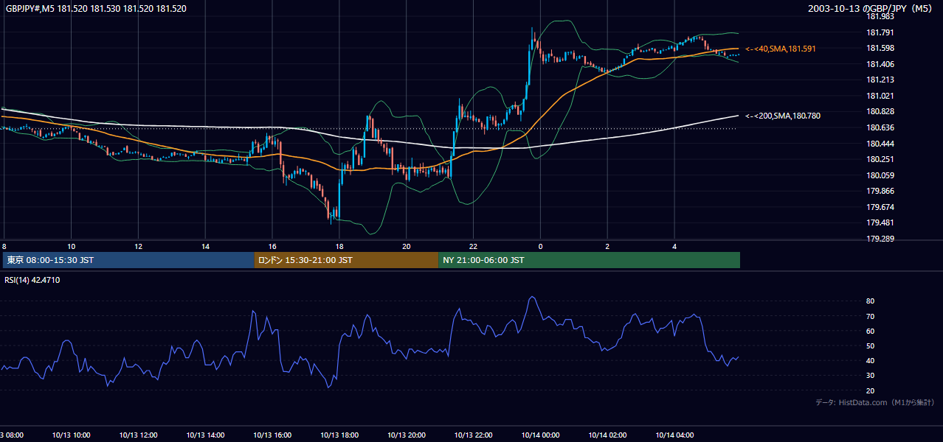Click the RSI(14) 42.4710 indicator label
The image size is (943, 442).
(x=32, y=280)
